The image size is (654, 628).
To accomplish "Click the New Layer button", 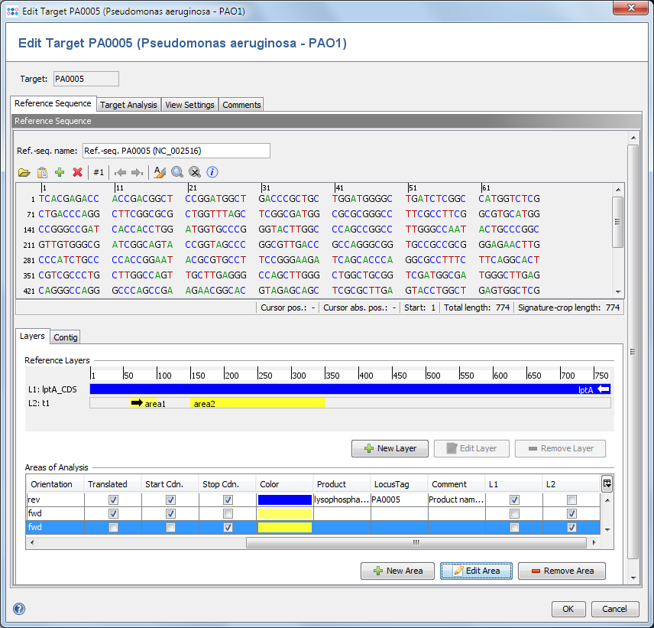I will tap(390, 448).
